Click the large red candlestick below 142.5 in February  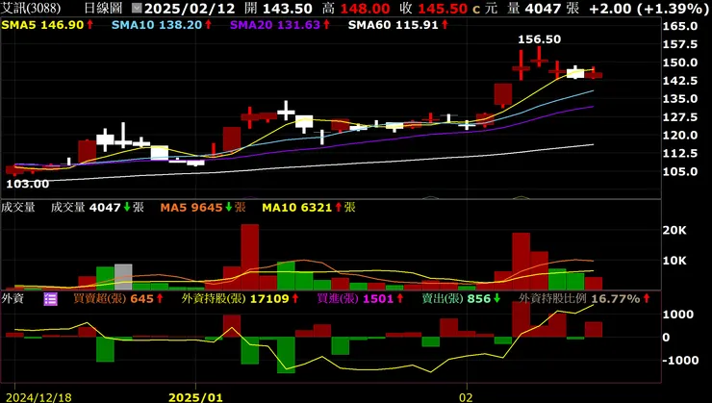tap(503, 94)
